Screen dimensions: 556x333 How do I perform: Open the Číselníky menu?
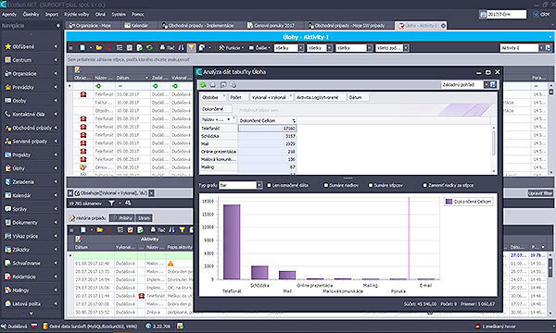coord(31,15)
